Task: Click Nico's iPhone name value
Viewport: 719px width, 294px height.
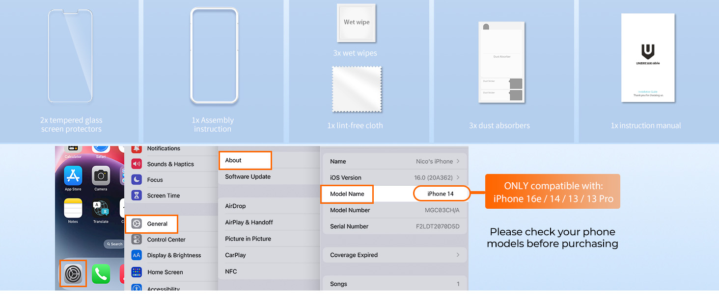Action: tap(434, 161)
